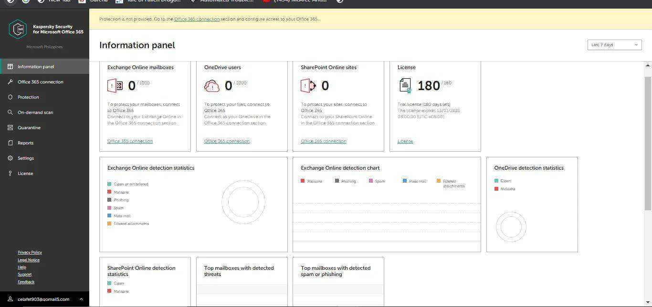Click the OneDrive users cloud icon

212,86
